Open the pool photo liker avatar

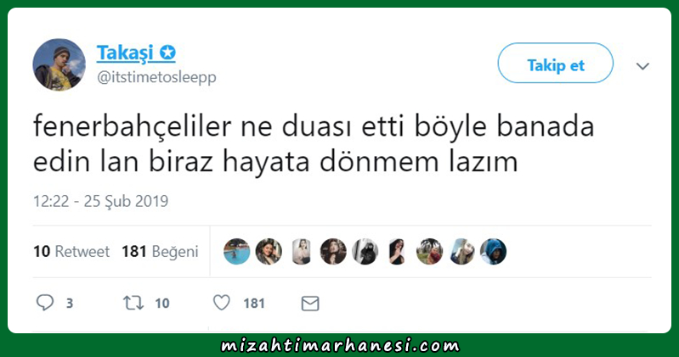coord(237,252)
